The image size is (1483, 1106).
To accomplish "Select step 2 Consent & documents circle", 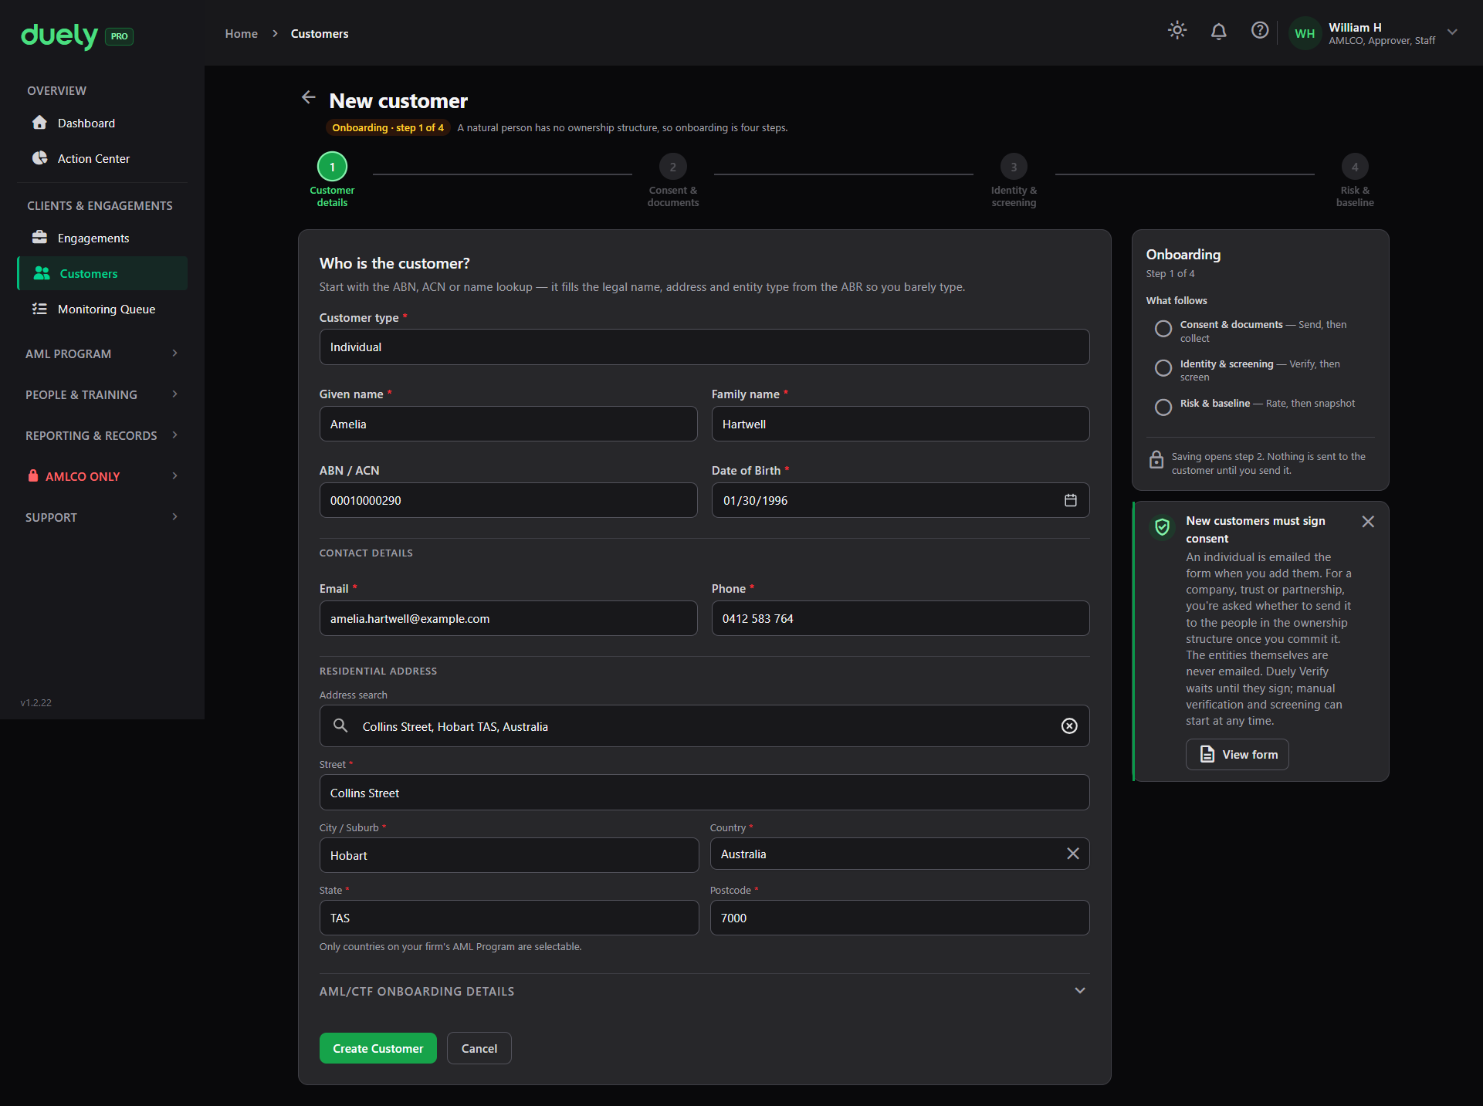I will pyautogui.click(x=673, y=167).
